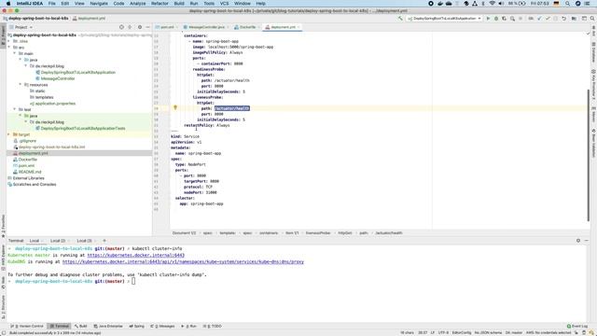Click the collapse-all icon in the Project panel
This screenshot has height=336, width=597.
coord(130,27)
